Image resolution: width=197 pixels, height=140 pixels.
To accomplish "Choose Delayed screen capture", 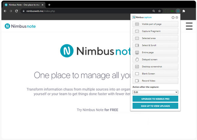I will 155,60.
